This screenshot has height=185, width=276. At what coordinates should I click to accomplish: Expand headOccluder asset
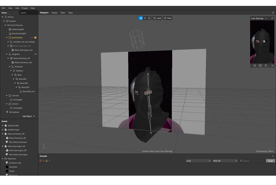coord(3,130)
